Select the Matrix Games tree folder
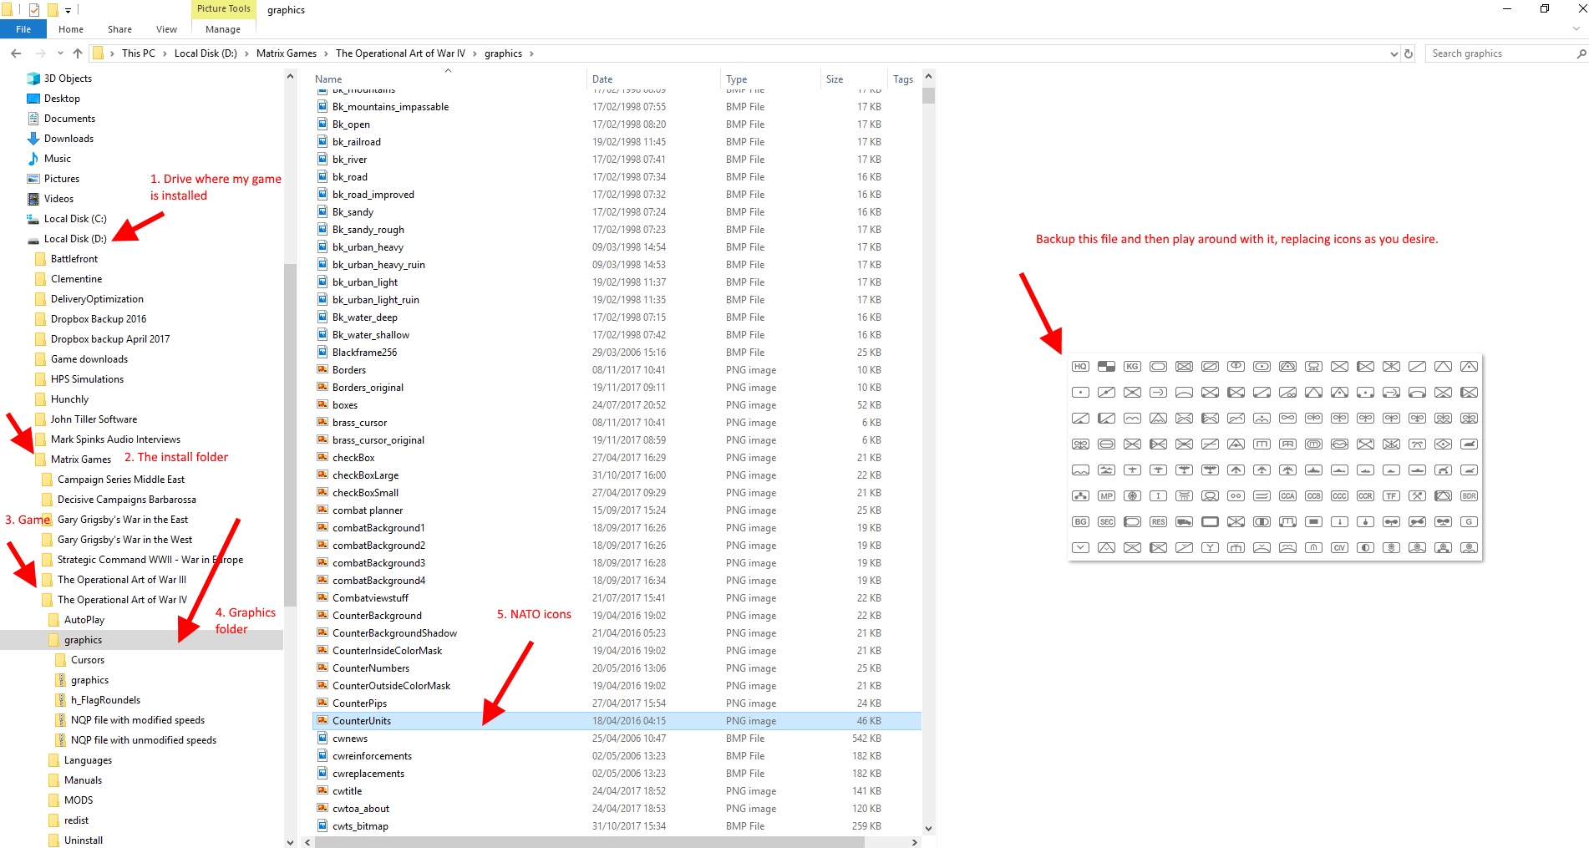Image resolution: width=1589 pixels, height=848 pixels. pos(80,460)
